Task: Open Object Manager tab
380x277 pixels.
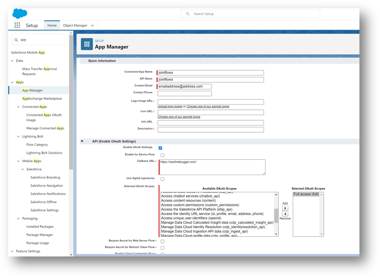Action: point(75,25)
